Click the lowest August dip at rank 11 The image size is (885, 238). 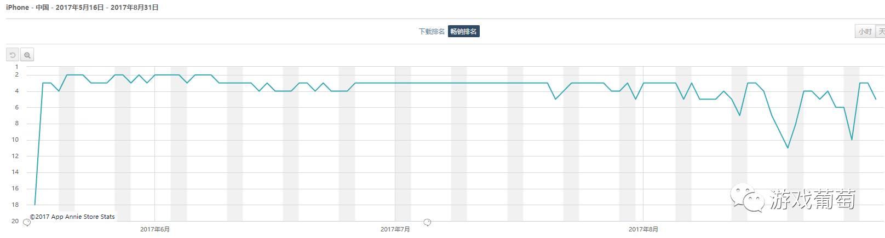coord(788,148)
